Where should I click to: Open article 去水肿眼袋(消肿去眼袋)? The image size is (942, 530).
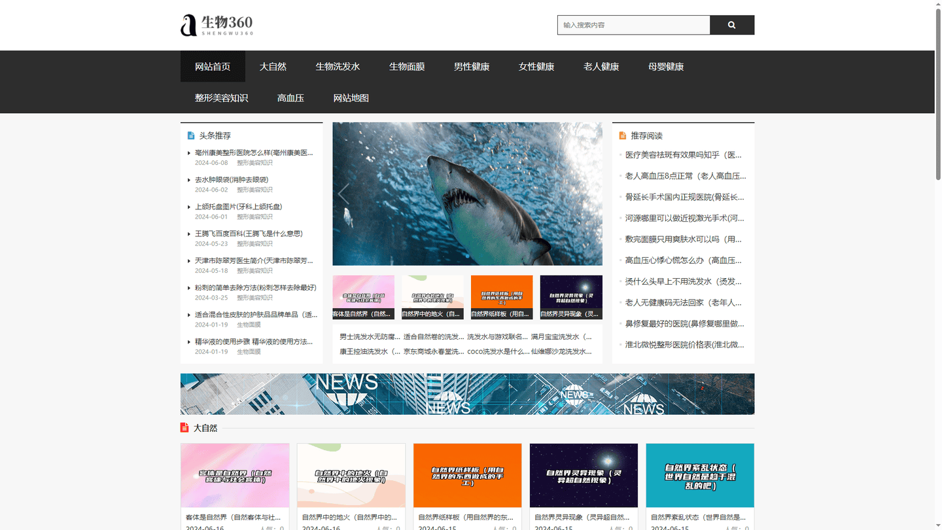point(232,179)
